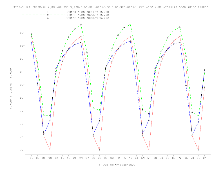This screenshot has width=223, height=172.
Task: Click x-axis tick label 60
Action: [155, 158]
